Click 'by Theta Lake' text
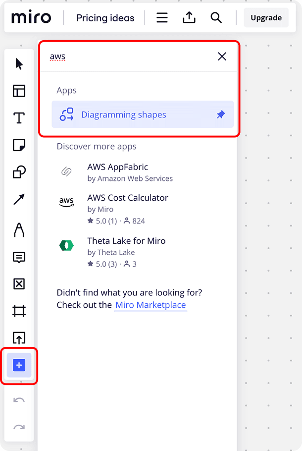 tap(111, 253)
